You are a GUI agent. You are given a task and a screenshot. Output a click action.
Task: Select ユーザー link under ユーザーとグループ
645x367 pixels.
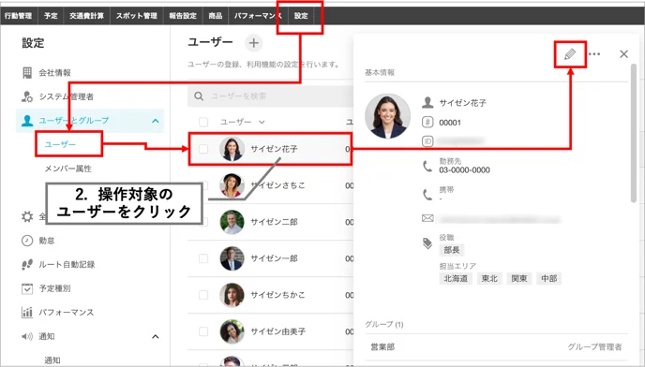60,144
